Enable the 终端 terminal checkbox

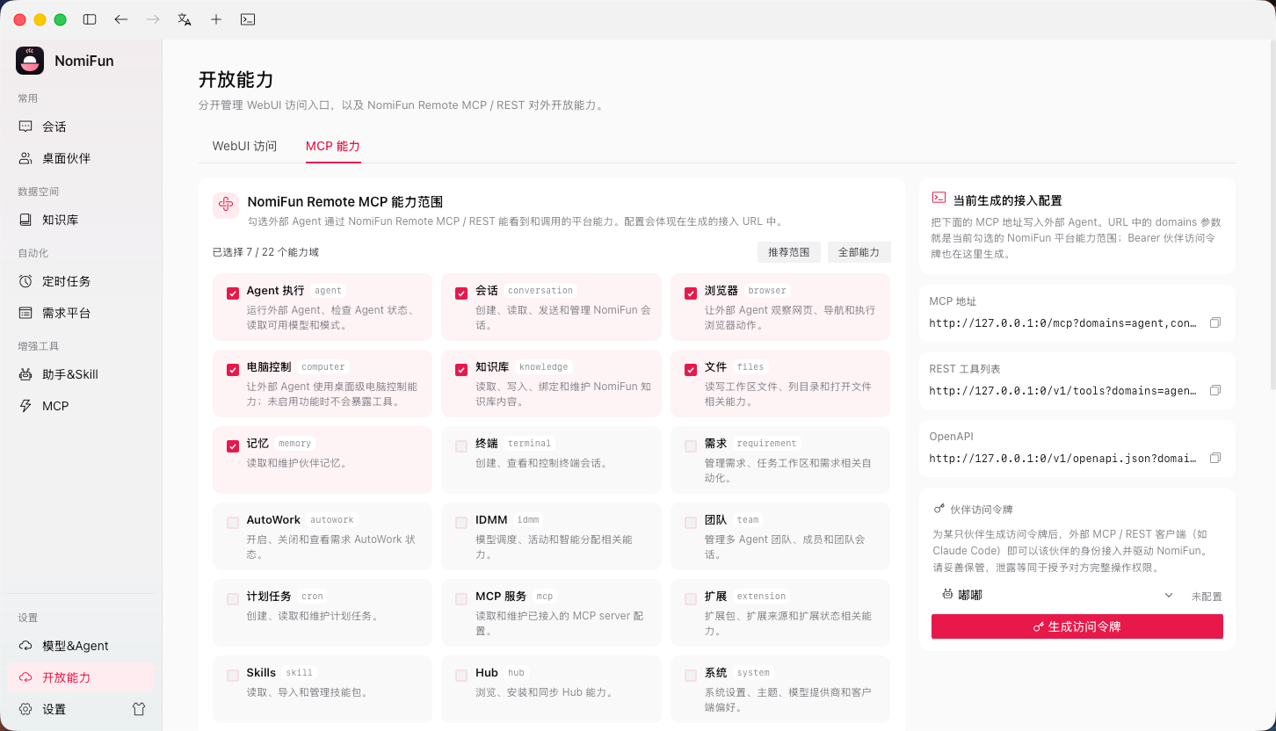(x=461, y=446)
